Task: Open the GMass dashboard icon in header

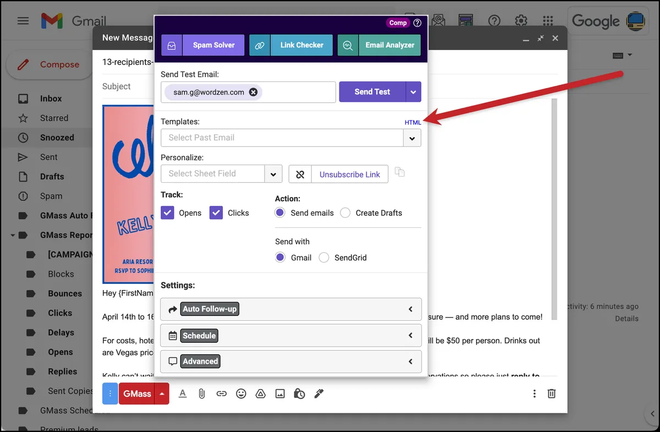Action: pos(466,21)
